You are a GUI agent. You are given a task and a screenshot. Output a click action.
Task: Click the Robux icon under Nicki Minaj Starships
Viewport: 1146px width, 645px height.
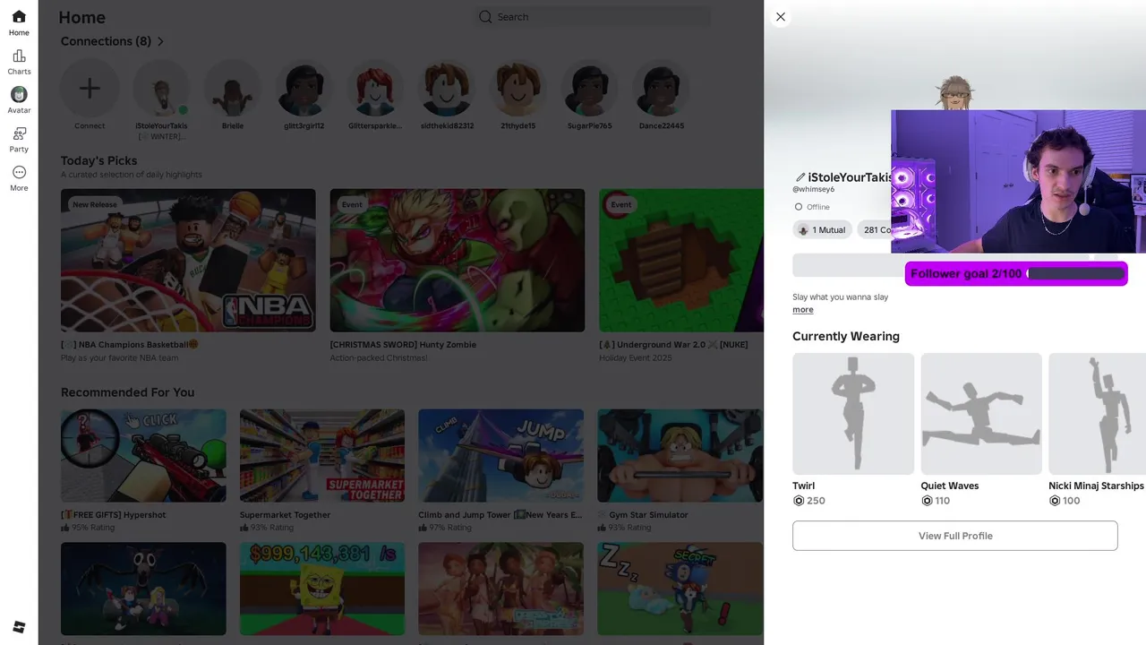pos(1055,501)
